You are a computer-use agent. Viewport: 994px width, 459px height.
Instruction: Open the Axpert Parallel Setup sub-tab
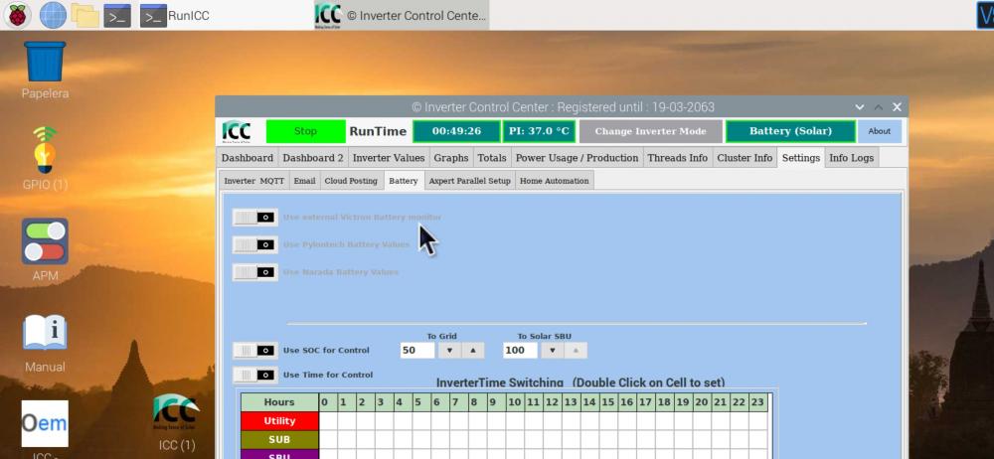[x=470, y=181]
